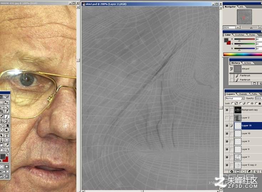
Task: Select the Crop tool
Action: point(2,111)
